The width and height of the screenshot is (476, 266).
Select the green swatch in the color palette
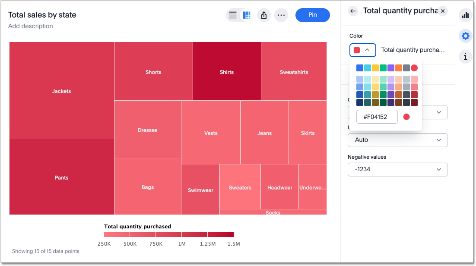[383, 68]
